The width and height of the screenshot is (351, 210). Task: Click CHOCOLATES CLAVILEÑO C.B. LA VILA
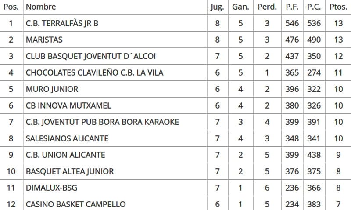(94, 72)
